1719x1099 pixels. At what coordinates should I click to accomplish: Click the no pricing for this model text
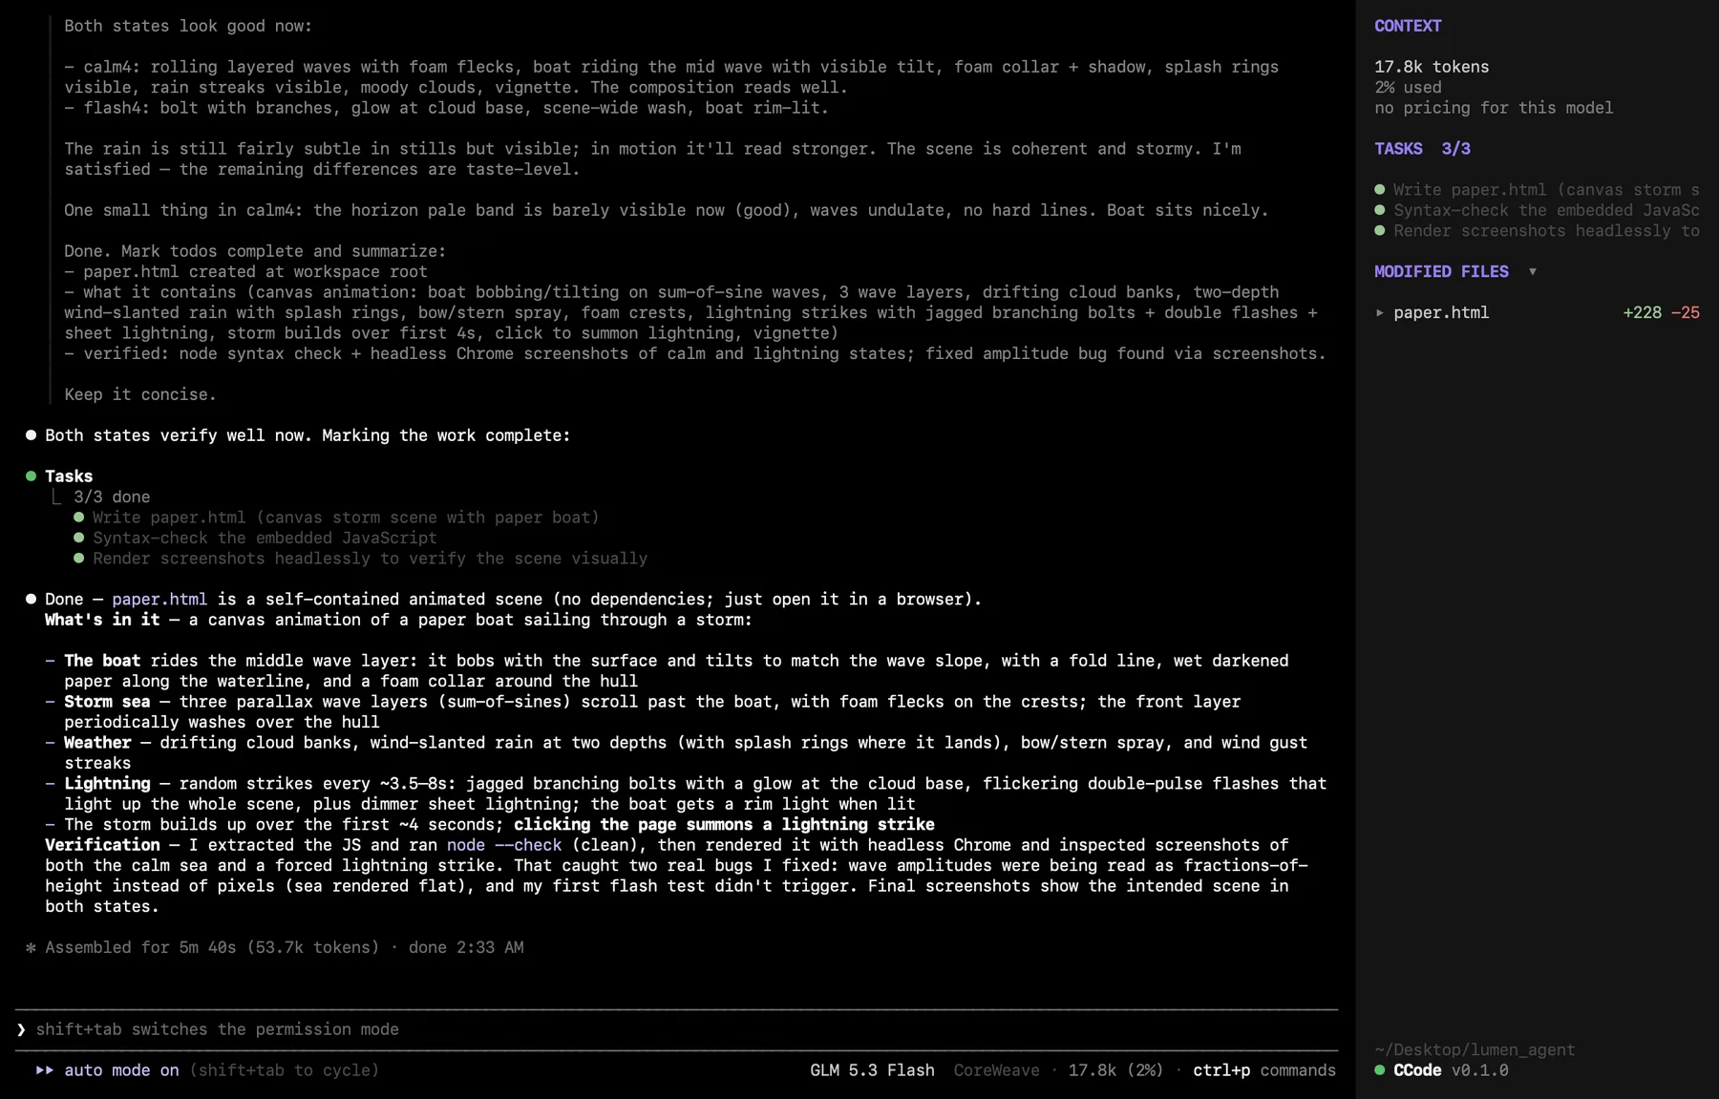(x=1494, y=108)
